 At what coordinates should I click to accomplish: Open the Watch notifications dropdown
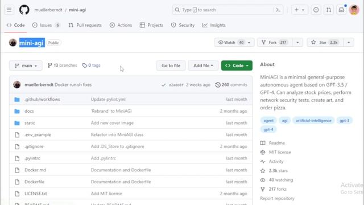(234, 43)
